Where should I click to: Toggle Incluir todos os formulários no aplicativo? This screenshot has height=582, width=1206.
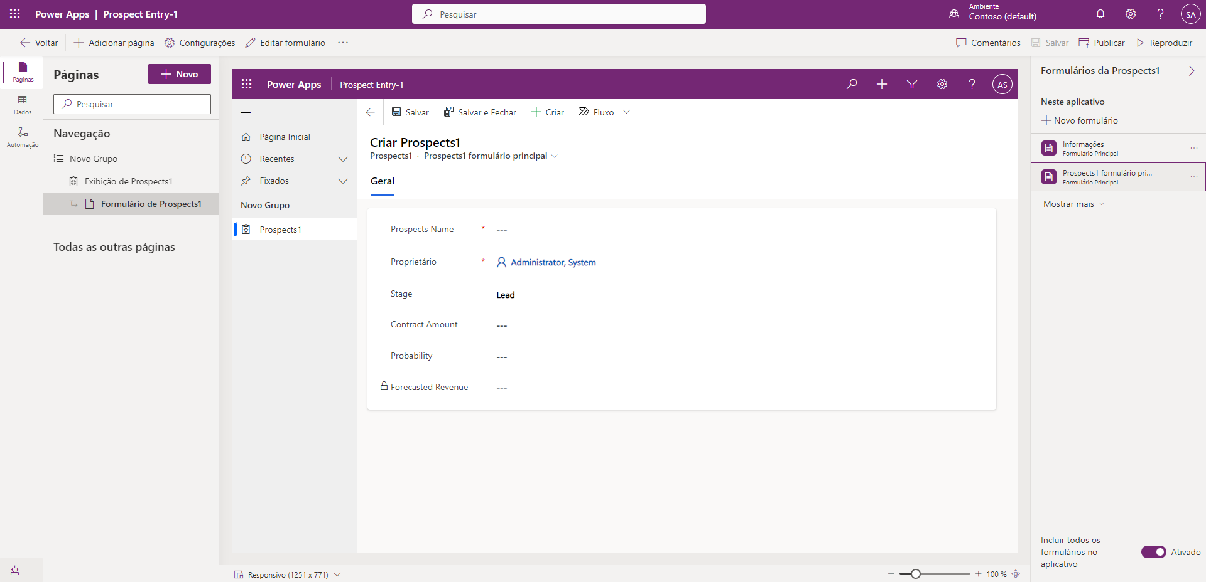tap(1154, 552)
